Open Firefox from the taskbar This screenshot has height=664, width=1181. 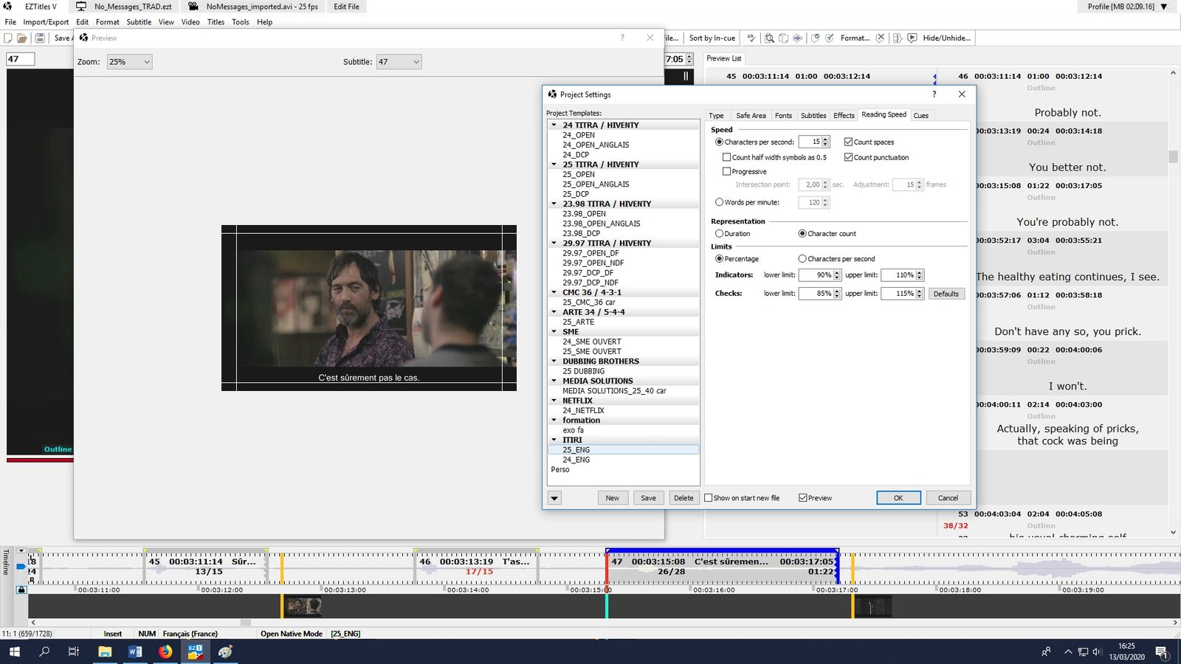(x=165, y=651)
